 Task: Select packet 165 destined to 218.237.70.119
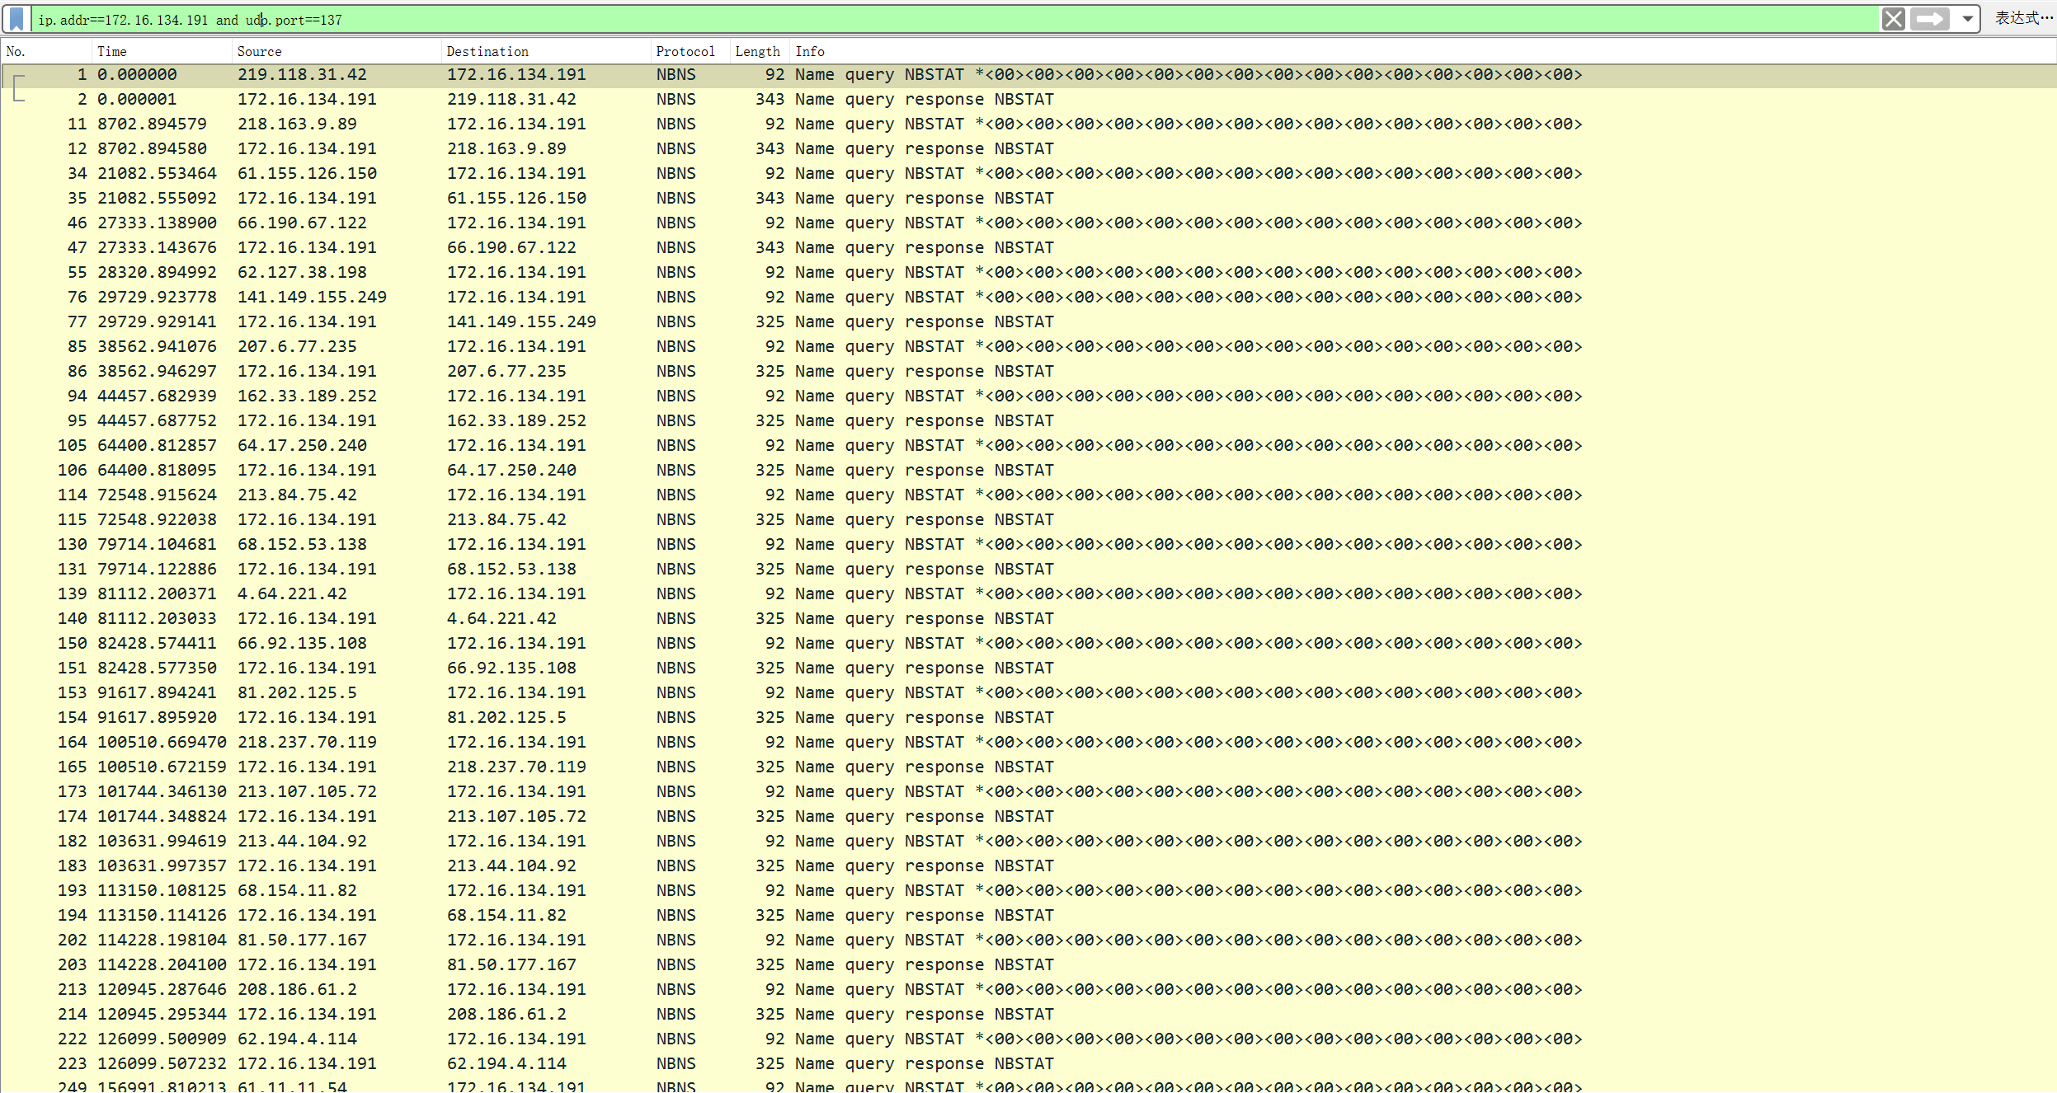[x=516, y=767]
